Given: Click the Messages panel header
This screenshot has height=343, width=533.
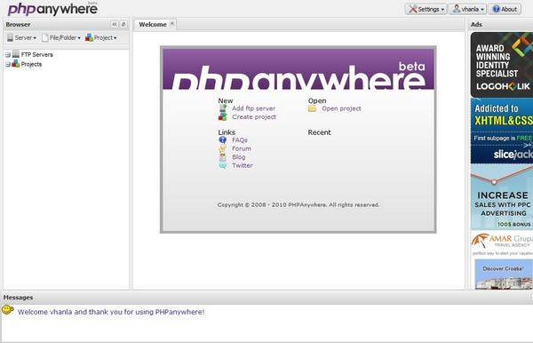Looking at the screenshot, I should (x=266, y=298).
